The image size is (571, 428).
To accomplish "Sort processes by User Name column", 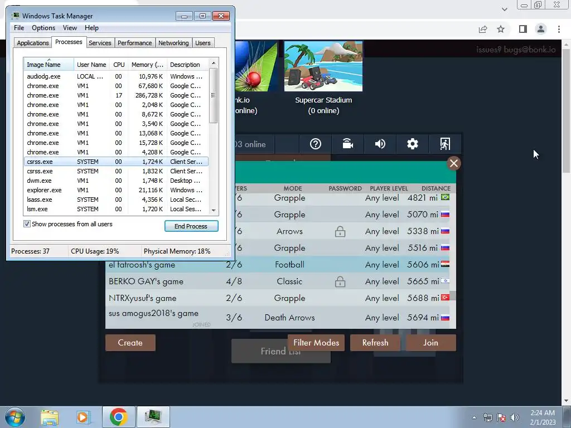I will point(91,65).
